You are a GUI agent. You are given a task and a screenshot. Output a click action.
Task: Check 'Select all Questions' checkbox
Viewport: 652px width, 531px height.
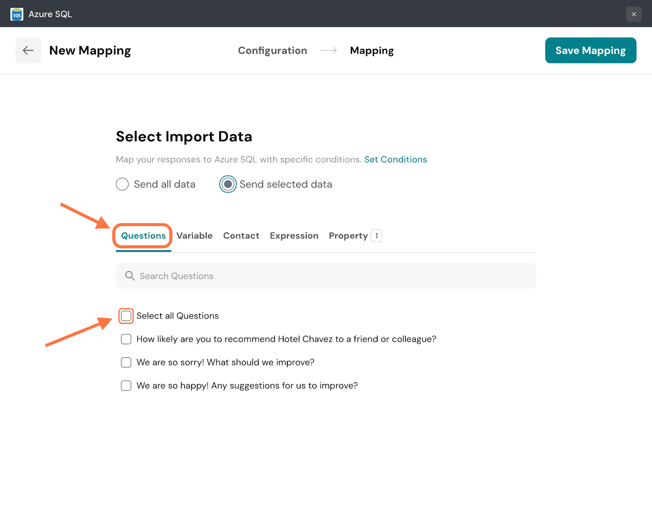point(126,316)
